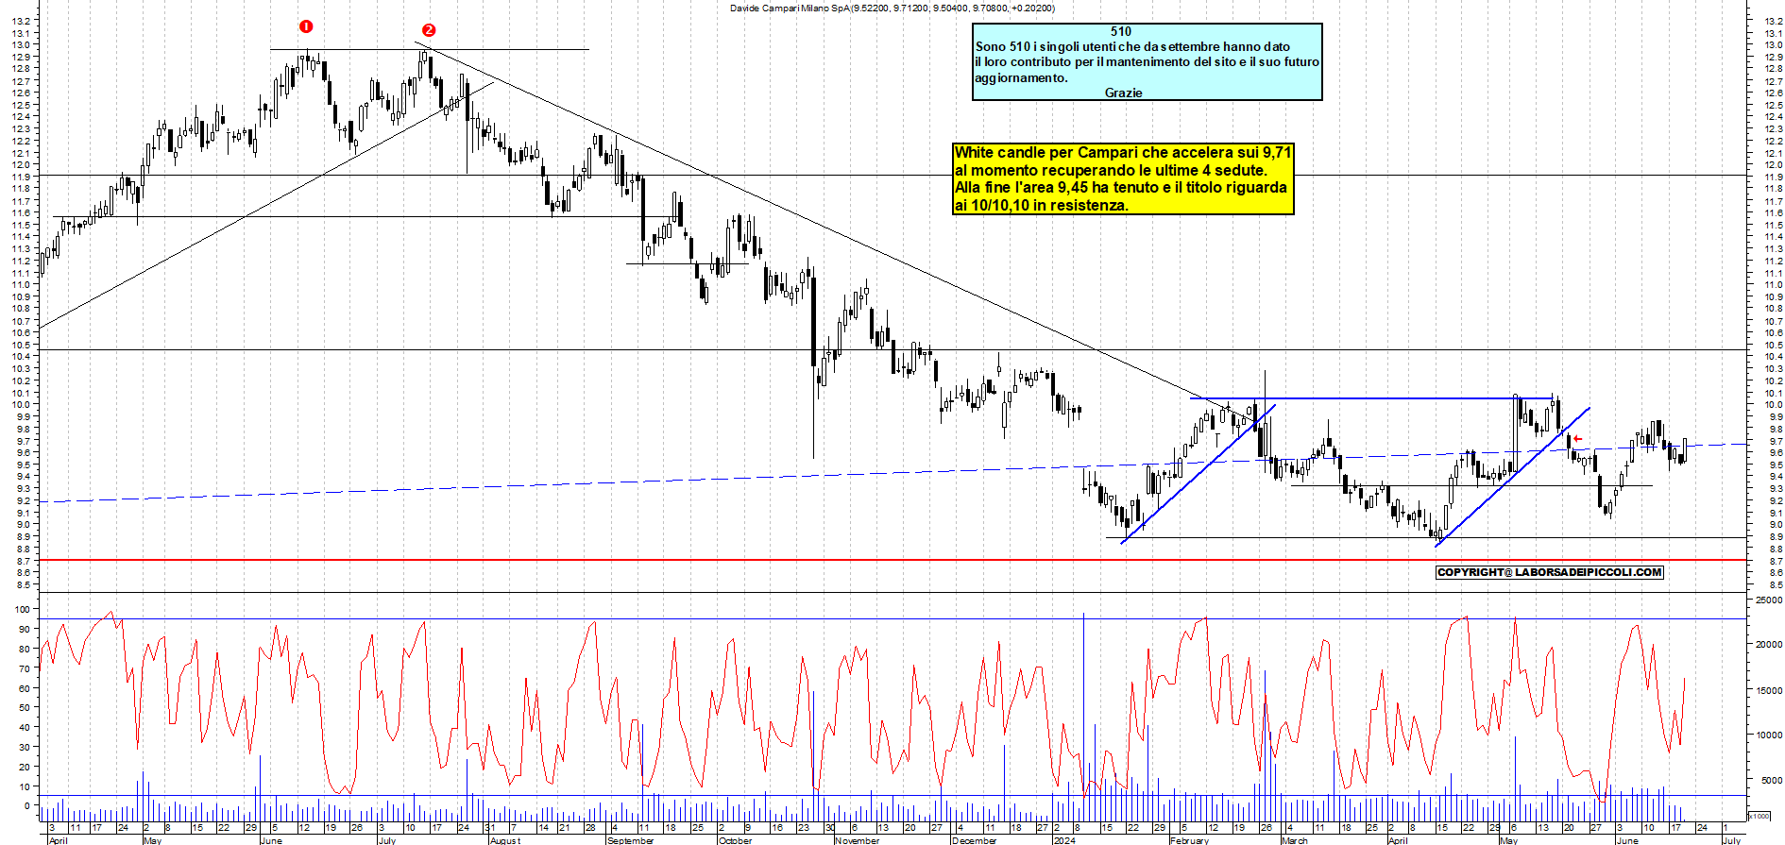Click the 'Grazie' text in the cyan box
Image resolution: width=1785 pixels, height=845 pixels.
point(1123,93)
